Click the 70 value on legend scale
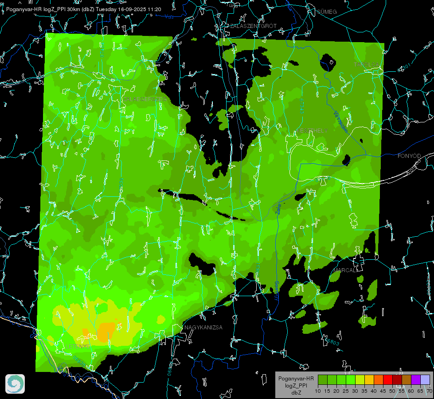This screenshot has height=399, width=434. tap(430, 391)
